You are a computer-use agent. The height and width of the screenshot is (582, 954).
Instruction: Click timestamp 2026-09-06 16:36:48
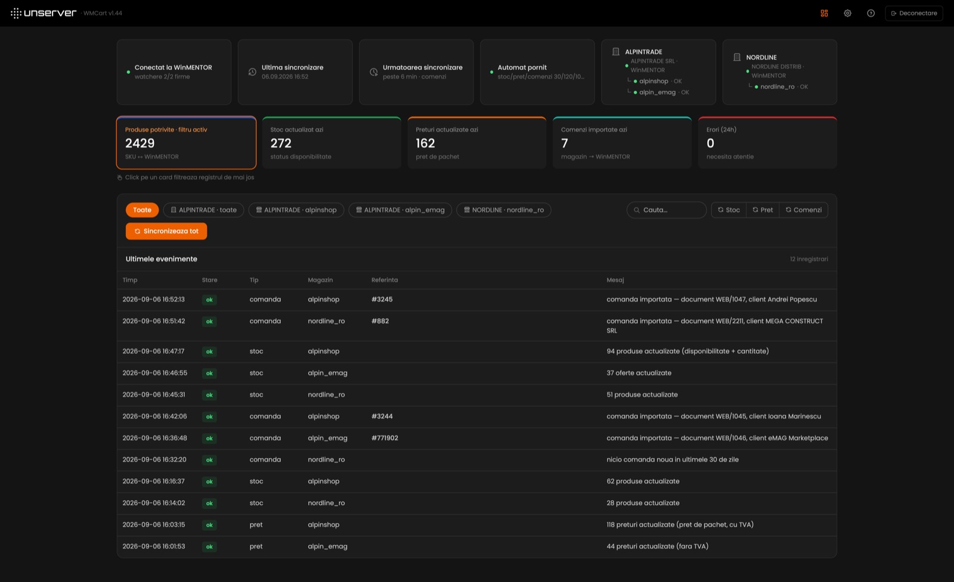pos(155,438)
